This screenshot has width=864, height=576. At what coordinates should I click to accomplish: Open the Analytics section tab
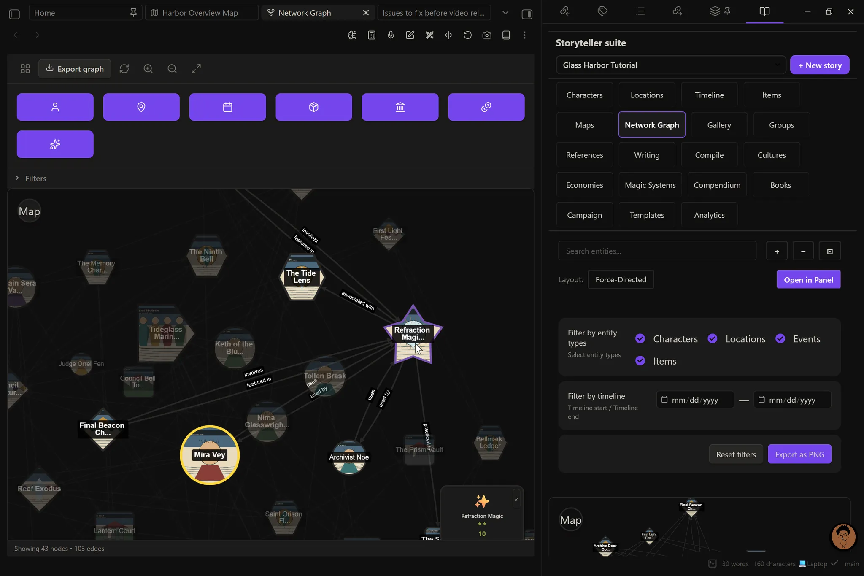[x=709, y=215]
